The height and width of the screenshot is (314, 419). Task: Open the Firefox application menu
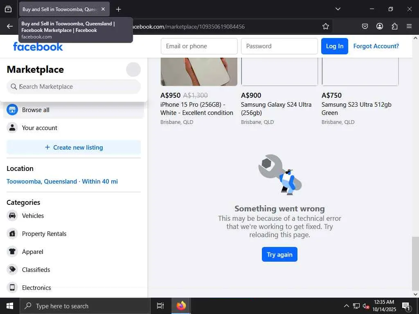coord(409,26)
